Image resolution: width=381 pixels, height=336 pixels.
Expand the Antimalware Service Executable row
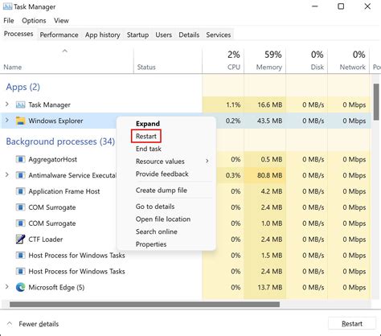[x=7, y=175]
